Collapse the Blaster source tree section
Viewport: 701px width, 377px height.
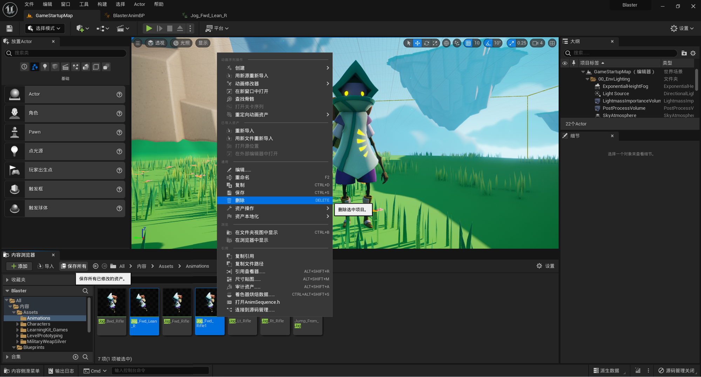point(7,291)
